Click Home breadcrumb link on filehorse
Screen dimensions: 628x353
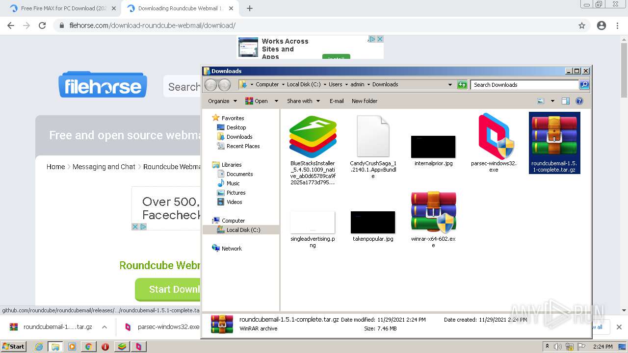coord(55,167)
